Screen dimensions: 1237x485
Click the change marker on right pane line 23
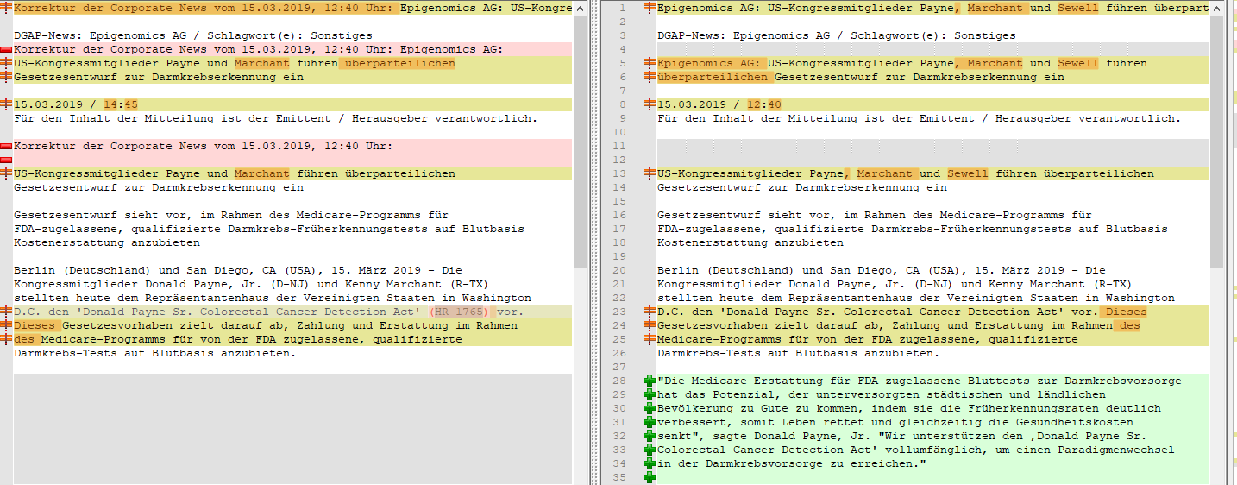(x=649, y=312)
